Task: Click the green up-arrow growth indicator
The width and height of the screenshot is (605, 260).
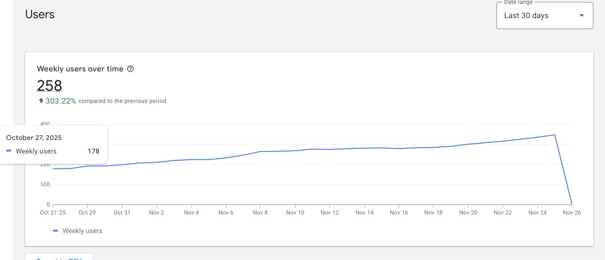Action: pos(41,101)
